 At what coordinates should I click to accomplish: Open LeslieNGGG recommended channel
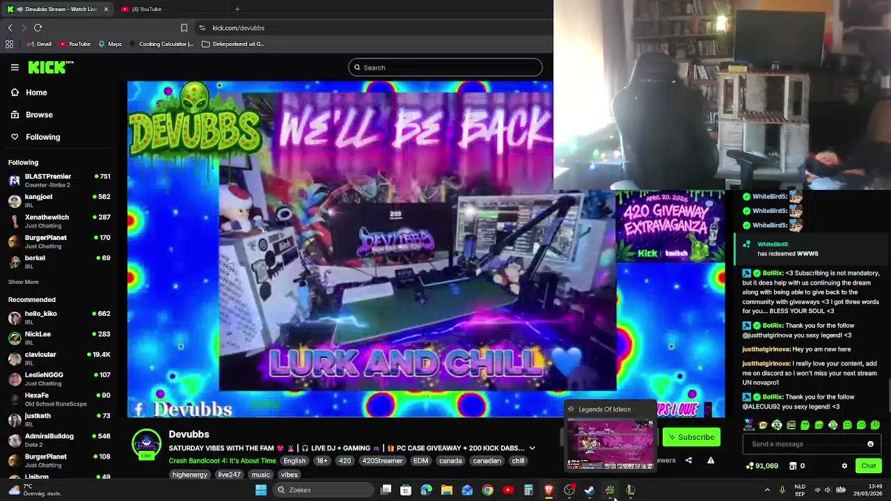[x=59, y=379]
